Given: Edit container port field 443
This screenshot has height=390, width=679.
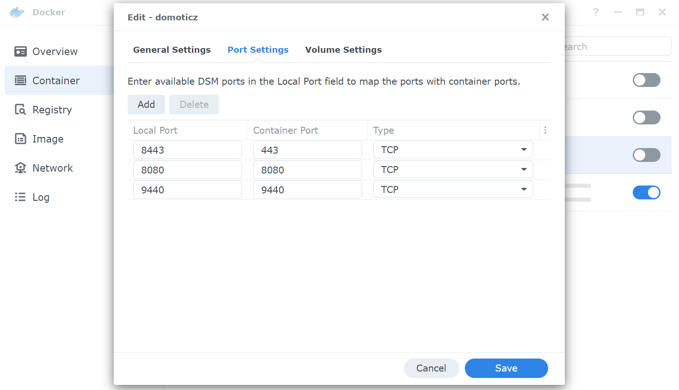Looking at the screenshot, I should click(308, 150).
